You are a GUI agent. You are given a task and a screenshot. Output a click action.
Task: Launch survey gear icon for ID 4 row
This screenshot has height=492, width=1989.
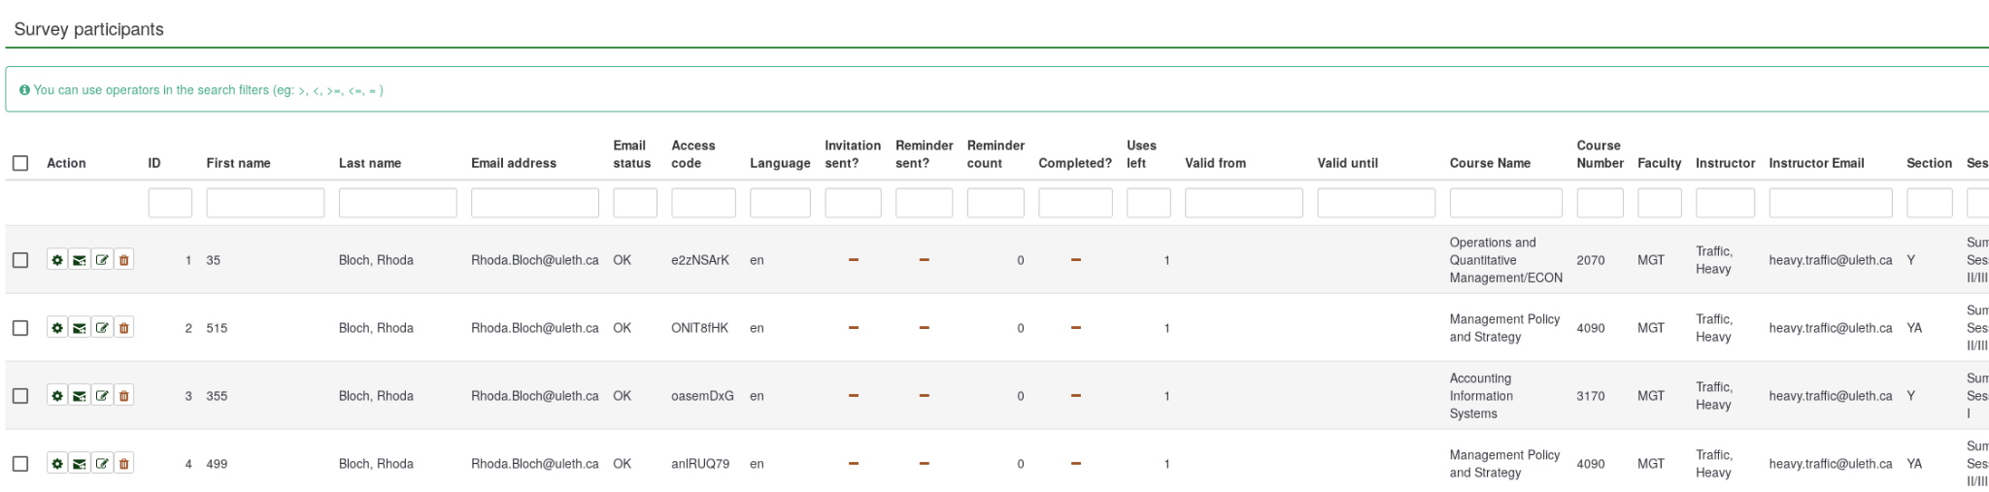pos(57,464)
